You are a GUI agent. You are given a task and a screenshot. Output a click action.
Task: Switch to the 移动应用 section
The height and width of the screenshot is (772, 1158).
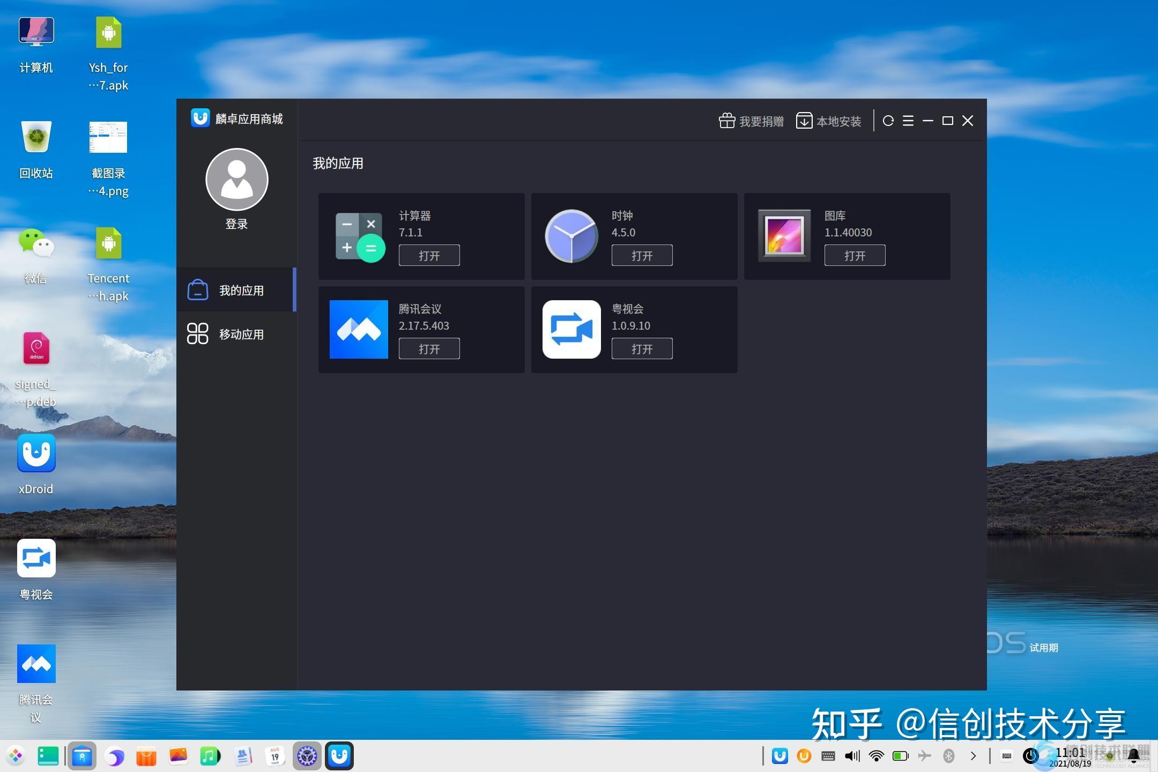pos(241,333)
